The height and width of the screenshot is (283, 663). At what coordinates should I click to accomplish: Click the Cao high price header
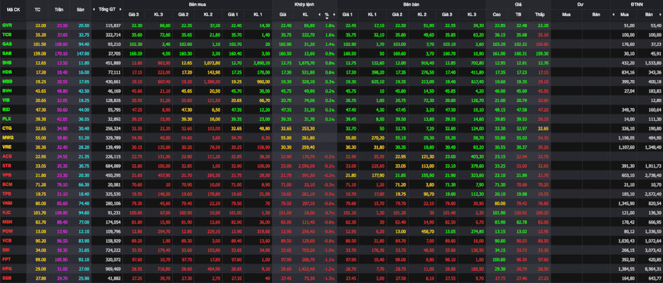[497, 14]
